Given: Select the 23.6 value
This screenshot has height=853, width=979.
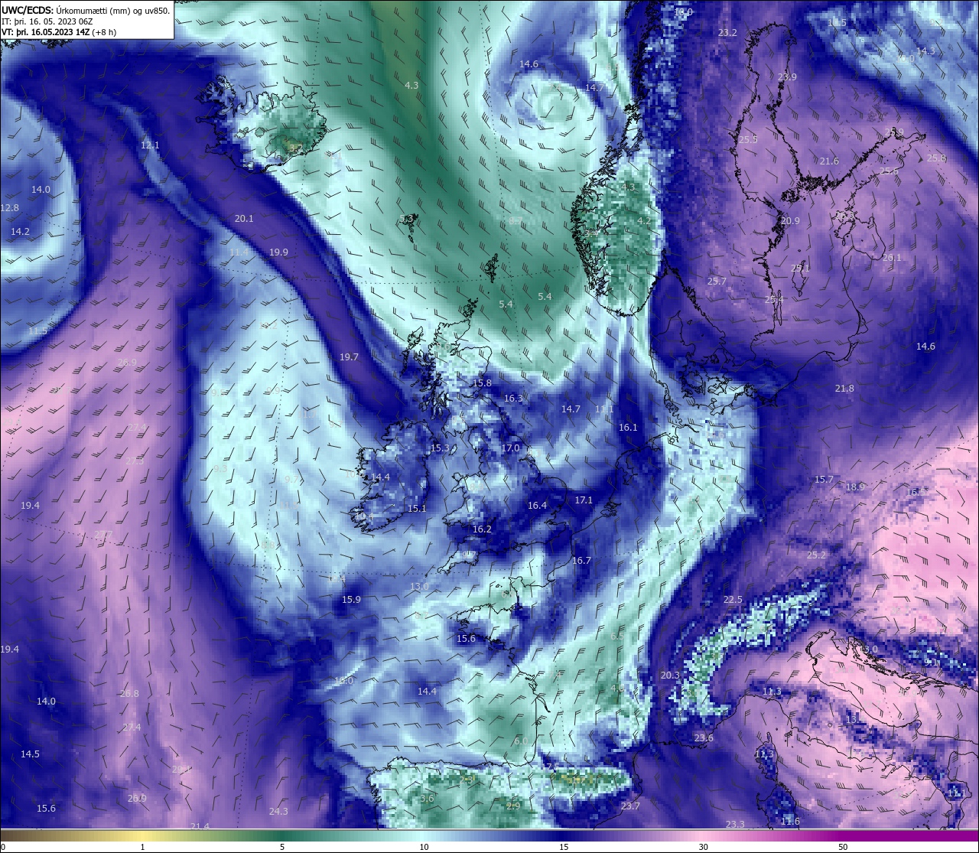Looking at the screenshot, I should 704,738.
